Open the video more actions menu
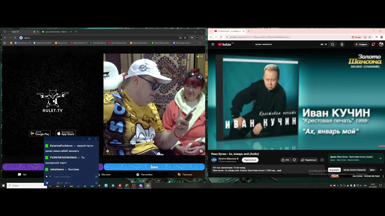Viewport: 385px width, 216px height. pos(322,160)
